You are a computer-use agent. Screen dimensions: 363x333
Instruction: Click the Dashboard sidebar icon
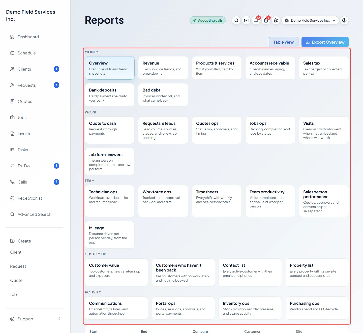coord(12,37)
